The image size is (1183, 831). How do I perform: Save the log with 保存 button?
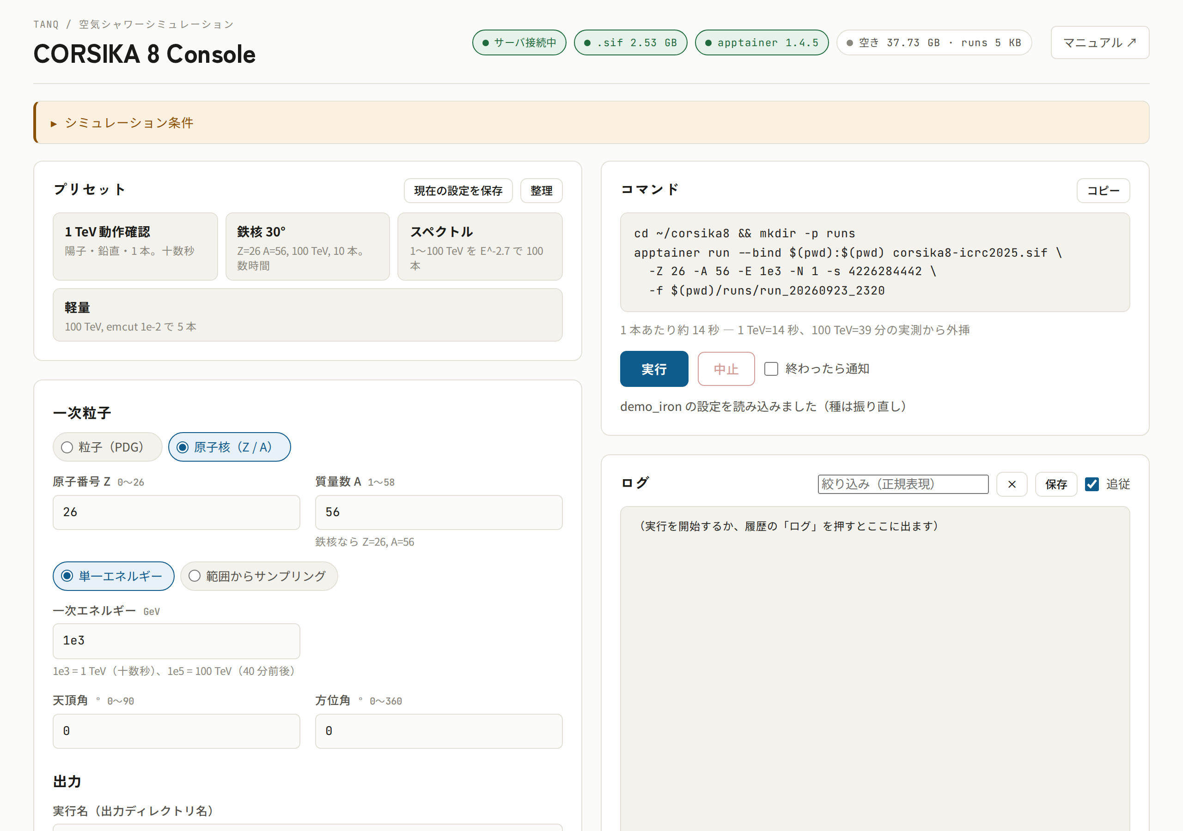[x=1056, y=484]
